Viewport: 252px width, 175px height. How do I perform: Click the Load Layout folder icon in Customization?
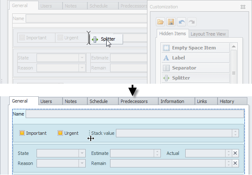pos(160,22)
